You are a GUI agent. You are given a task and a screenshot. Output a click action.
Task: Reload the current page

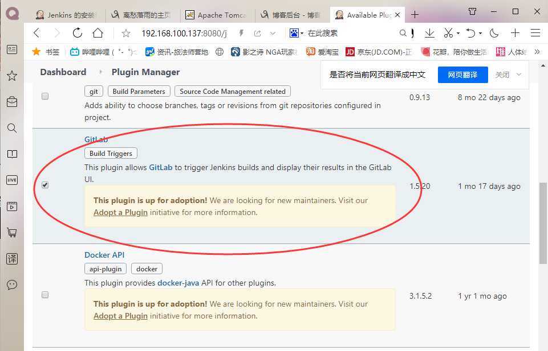77,33
